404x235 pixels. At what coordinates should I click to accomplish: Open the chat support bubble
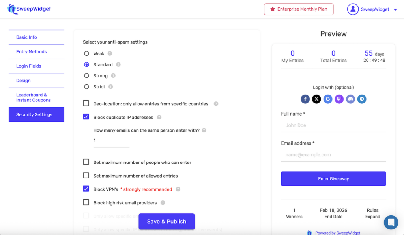[x=391, y=222]
